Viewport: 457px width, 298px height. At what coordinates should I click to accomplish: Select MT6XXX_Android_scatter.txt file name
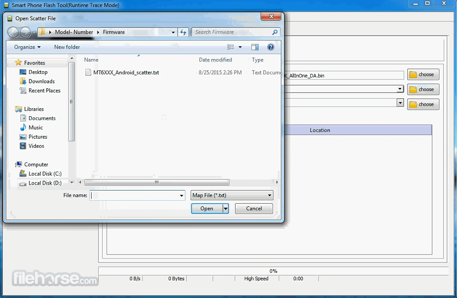click(x=126, y=72)
